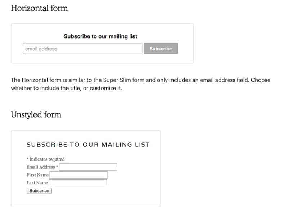Click the 'Email Address' field label

40,167
